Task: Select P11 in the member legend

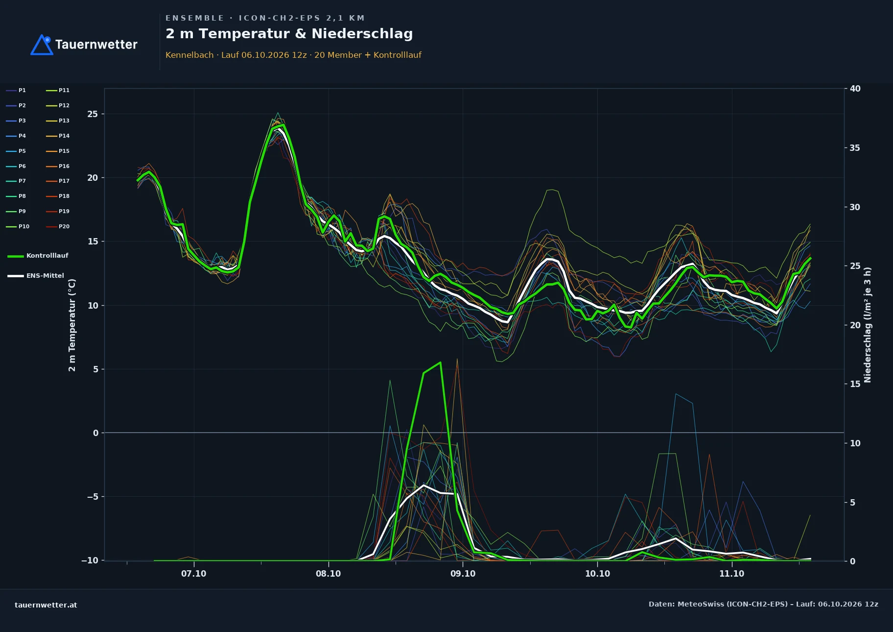Action: pos(58,90)
